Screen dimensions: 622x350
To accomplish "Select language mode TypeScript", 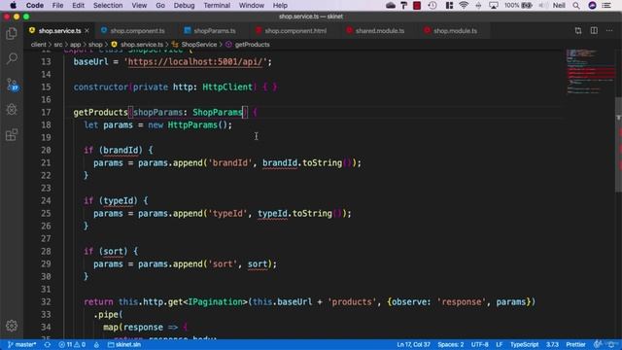I will [524, 344].
